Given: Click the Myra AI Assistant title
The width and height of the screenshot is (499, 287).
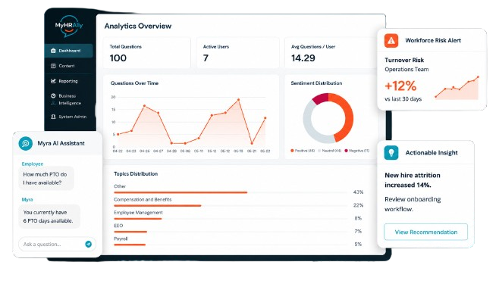Looking at the screenshot, I should (x=61, y=143).
